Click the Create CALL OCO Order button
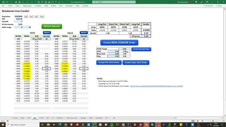This screenshot has height=127, width=226. (136, 62)
